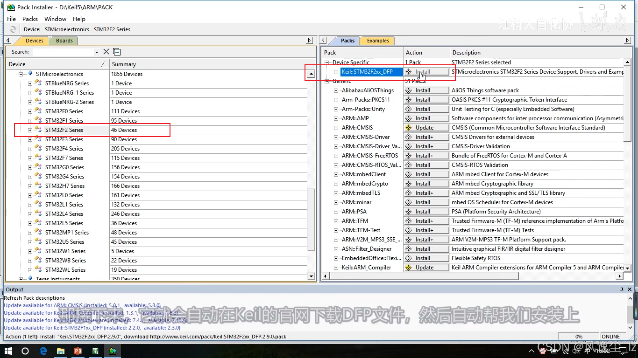Open the Window menu
This screenshot has width=638, height=358.
click(x=55, y=19)
